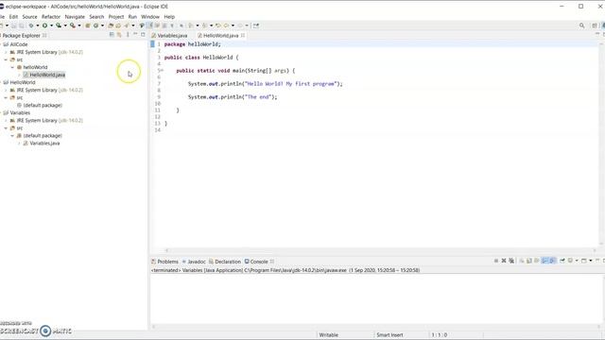Toggle Show Console on Standard Error
Image resolution: width=605 pixels, height=340 pixels.
pyautogui.click(x=552, y=261)
